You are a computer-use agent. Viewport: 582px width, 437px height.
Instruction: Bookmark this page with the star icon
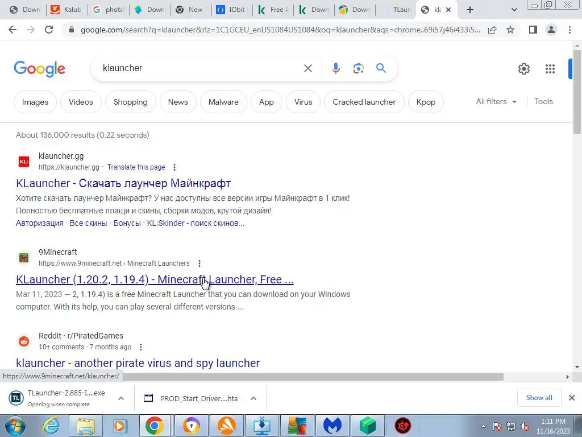511,30
